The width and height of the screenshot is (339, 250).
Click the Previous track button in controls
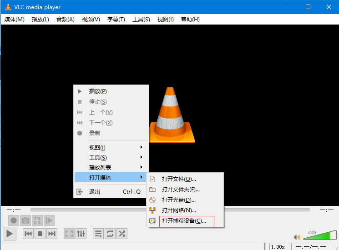coord(28,234)
